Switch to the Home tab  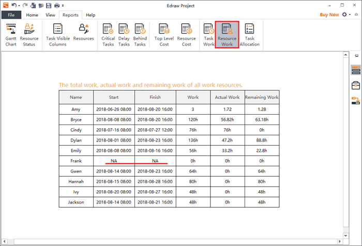32,15
